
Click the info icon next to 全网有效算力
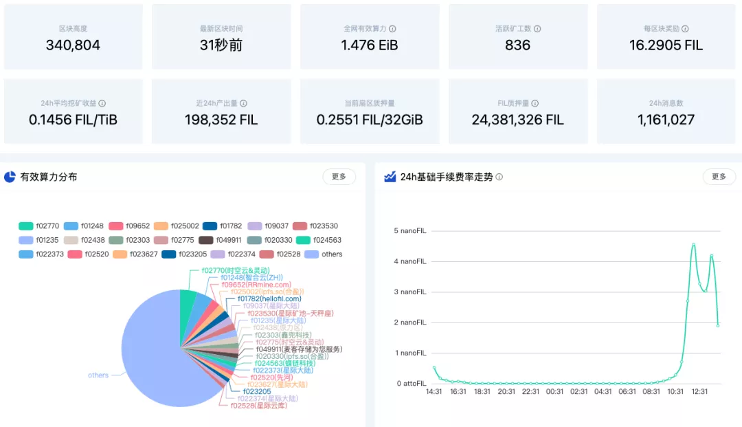pos(392,29)
